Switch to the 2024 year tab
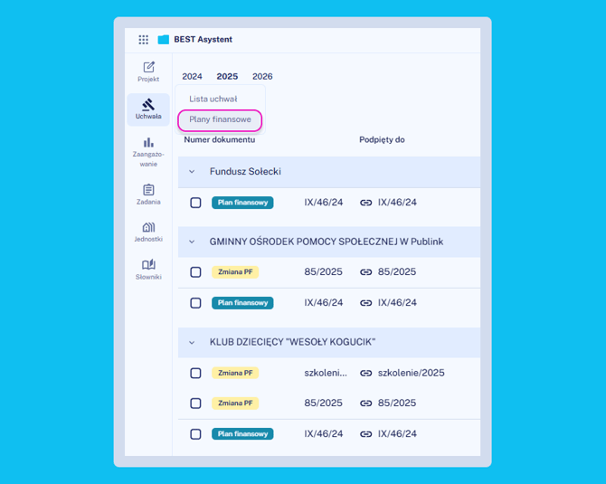Image resolution: width=606 pixels, height=484 pixels. [x=192, y=77]
